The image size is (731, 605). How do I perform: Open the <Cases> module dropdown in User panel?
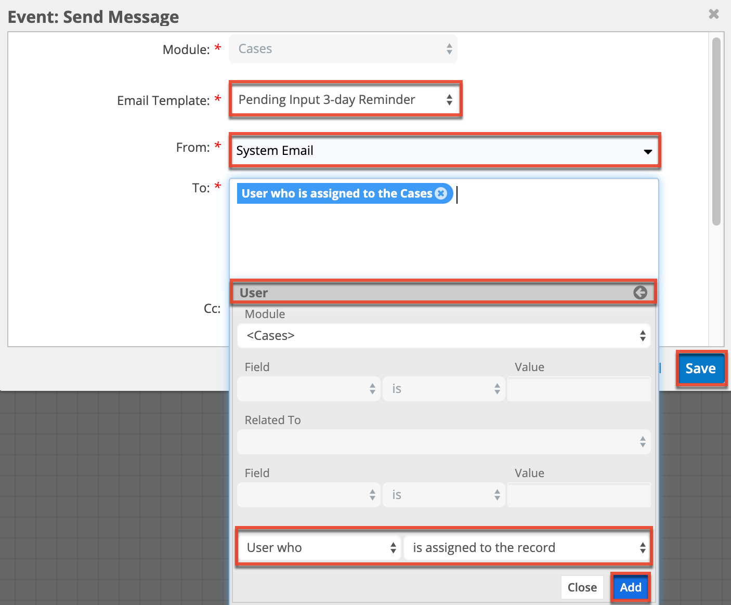click(444, 336)
